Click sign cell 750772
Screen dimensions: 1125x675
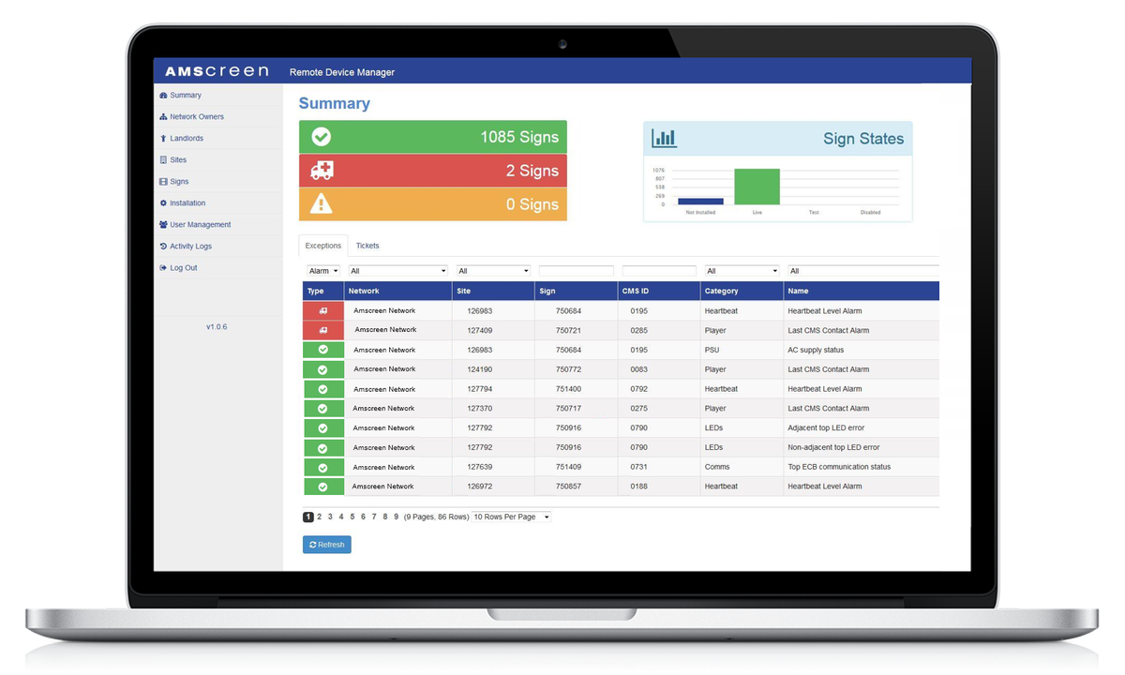(577, 369)
